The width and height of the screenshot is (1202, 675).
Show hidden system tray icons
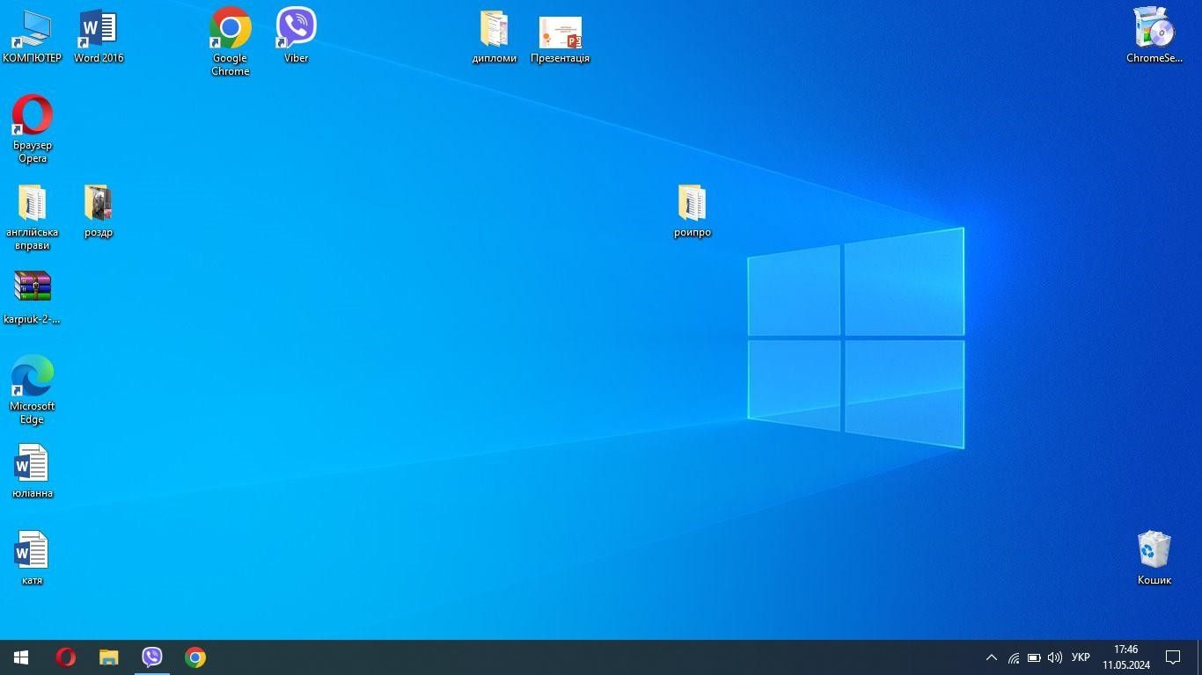[x=992, y=657]
